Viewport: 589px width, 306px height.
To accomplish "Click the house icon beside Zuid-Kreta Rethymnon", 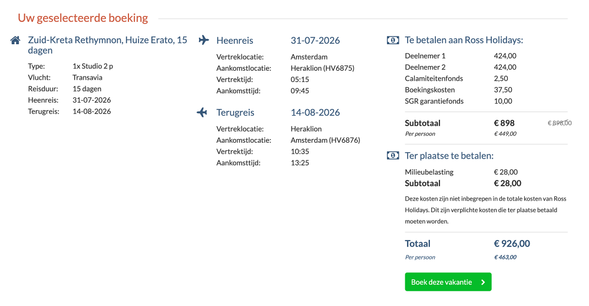I will [x=15, y=40].
